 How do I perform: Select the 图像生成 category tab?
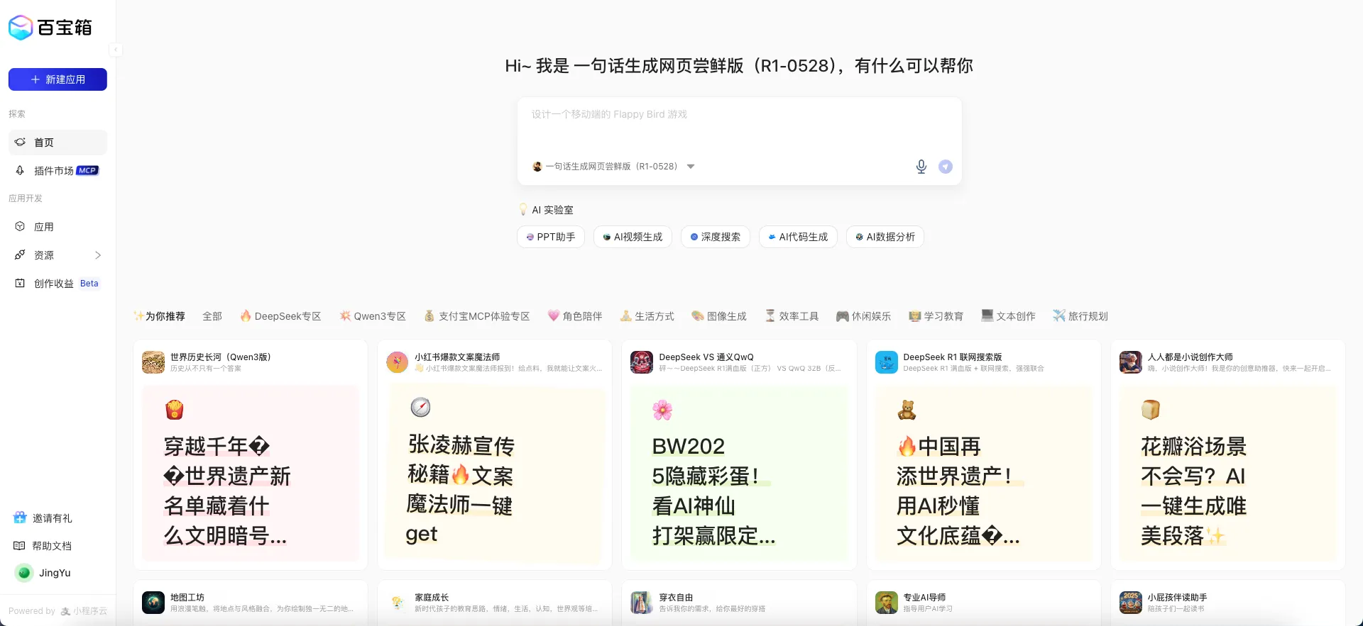pos(720,316)
